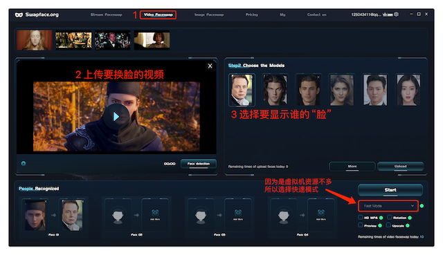Select the Elon Musk model face
Viewport: 443px width, 255px height.
tap(242, 90)
